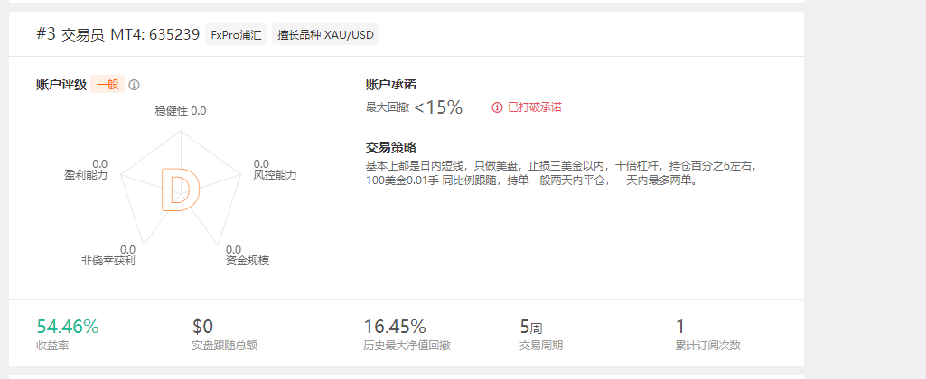The width and height of the screenshot is (926, 379).
Task: Select the 擅长品种 XAU/USD tag
Action: (x=325, y=35)
